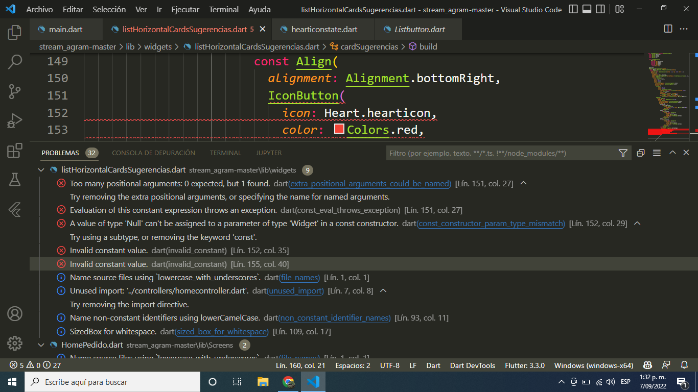Toggle Secondary Side Bar layout icon
Viewport: 698px width, 392px height.
[600, 9]
